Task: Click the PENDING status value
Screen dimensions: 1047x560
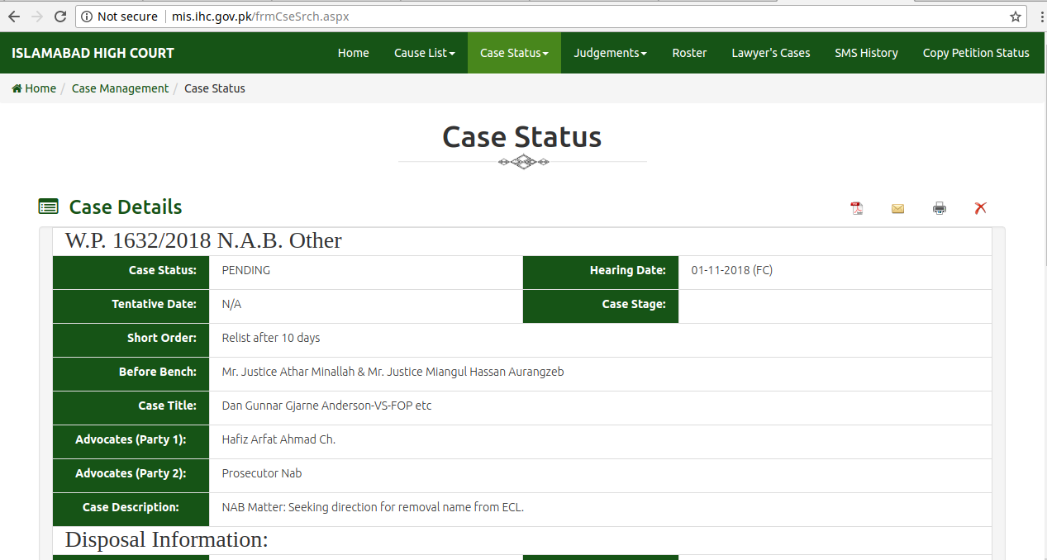Action: [x=246, y=270]
